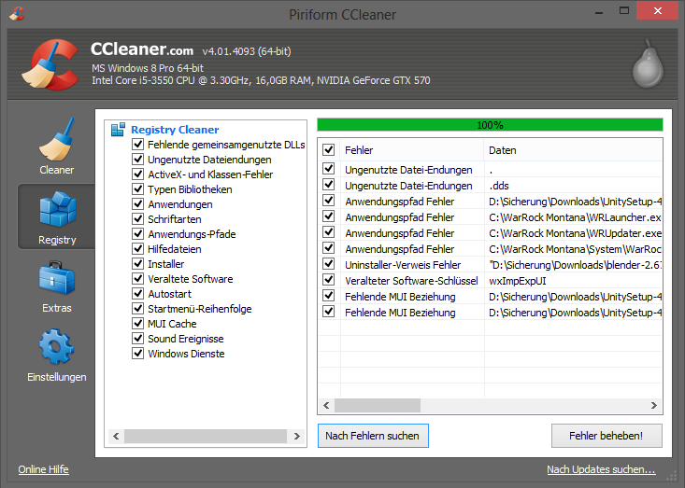Open the Online Hilfe link

click(43, 469)
